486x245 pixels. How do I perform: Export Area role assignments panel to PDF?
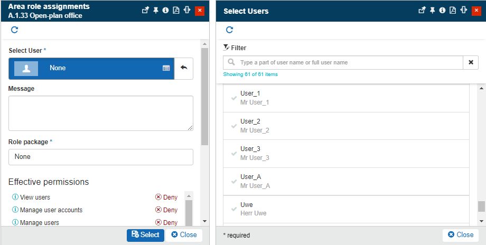(176, 11)
